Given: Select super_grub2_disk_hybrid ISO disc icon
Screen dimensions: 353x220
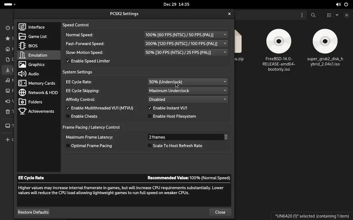Looking at the screenshot, I should pos(325,41).
